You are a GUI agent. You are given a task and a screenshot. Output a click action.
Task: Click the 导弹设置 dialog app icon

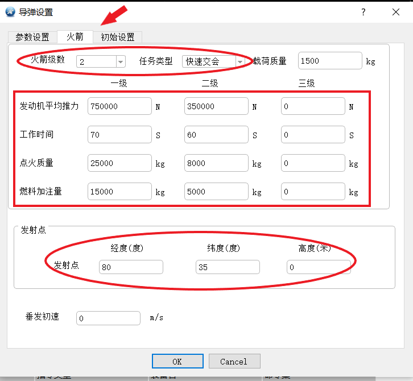[x=10, y=12]
